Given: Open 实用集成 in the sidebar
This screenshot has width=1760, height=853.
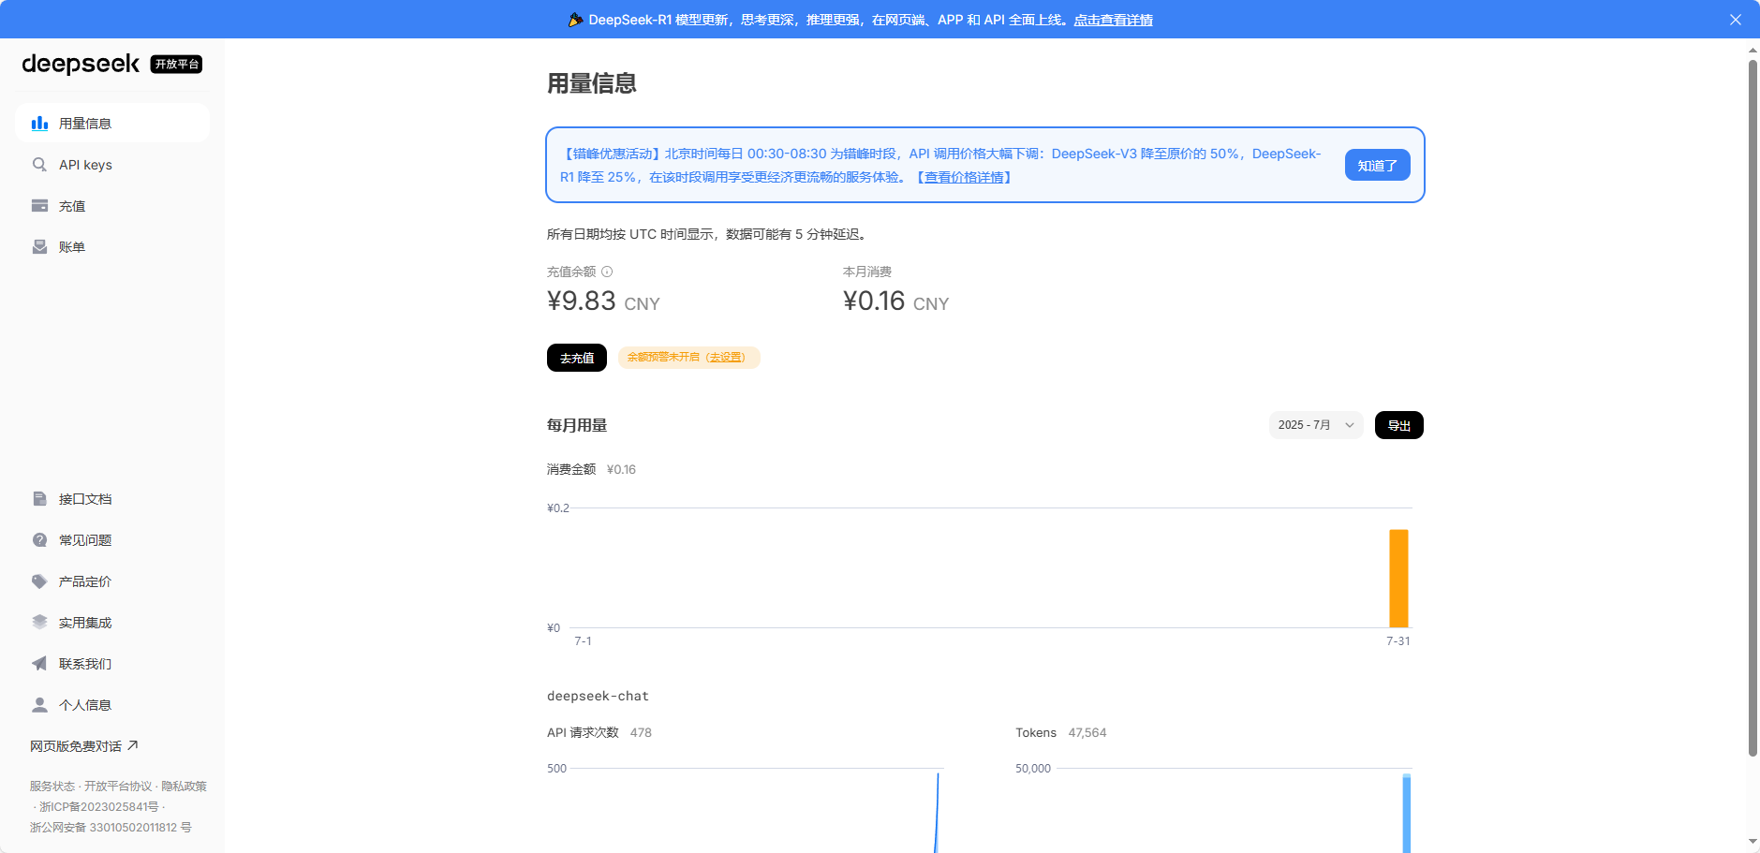Looking at the screenshot, I should [112, 623].
